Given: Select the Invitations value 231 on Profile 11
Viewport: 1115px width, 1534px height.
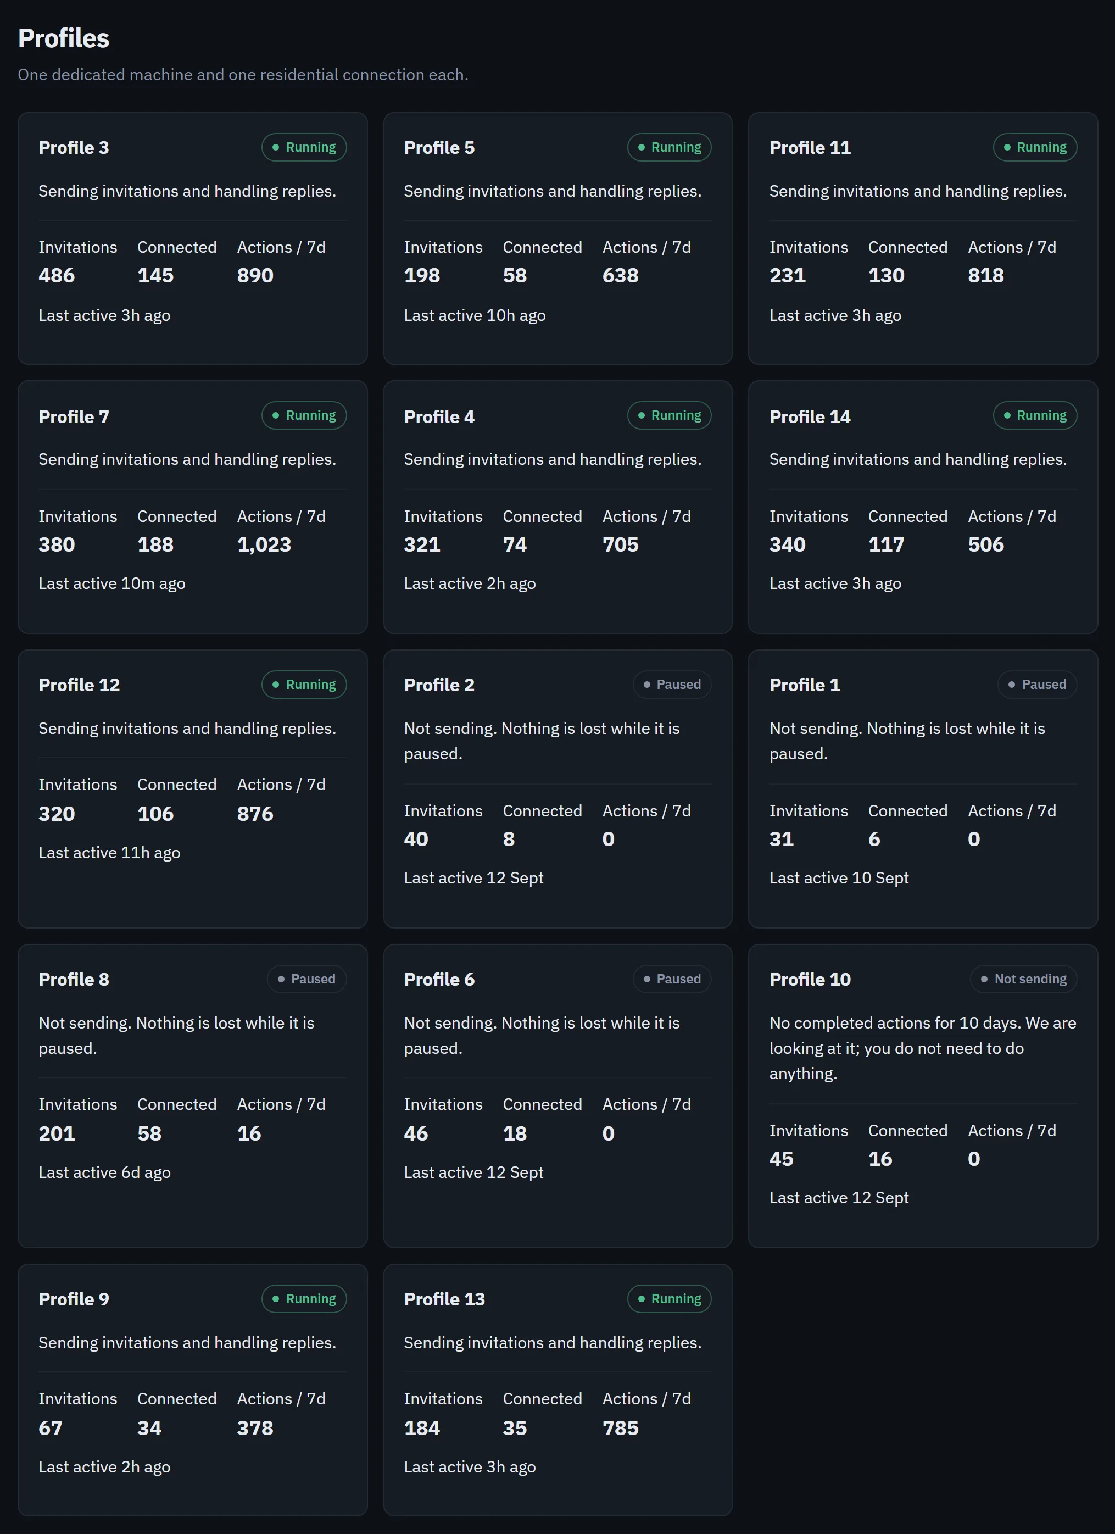Looking at the screenshot, I should pyautogui.click(x=788, y=276).
